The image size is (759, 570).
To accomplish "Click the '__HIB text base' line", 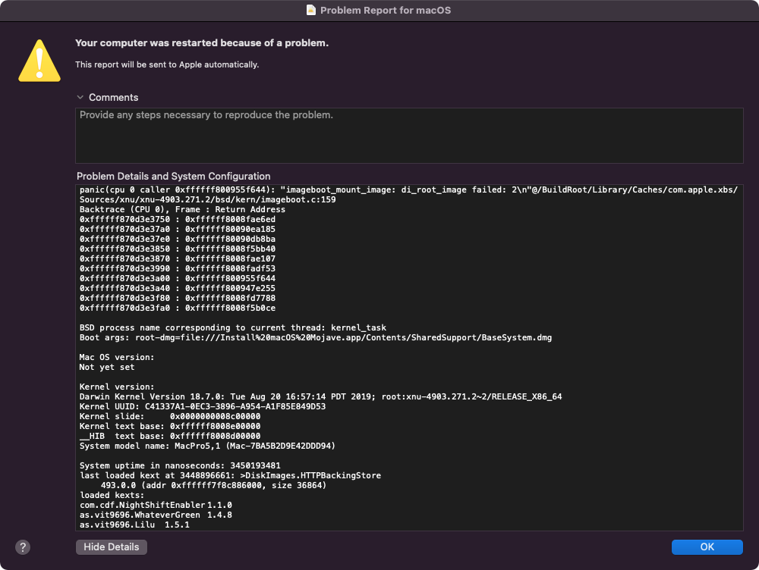I will 170,436.
